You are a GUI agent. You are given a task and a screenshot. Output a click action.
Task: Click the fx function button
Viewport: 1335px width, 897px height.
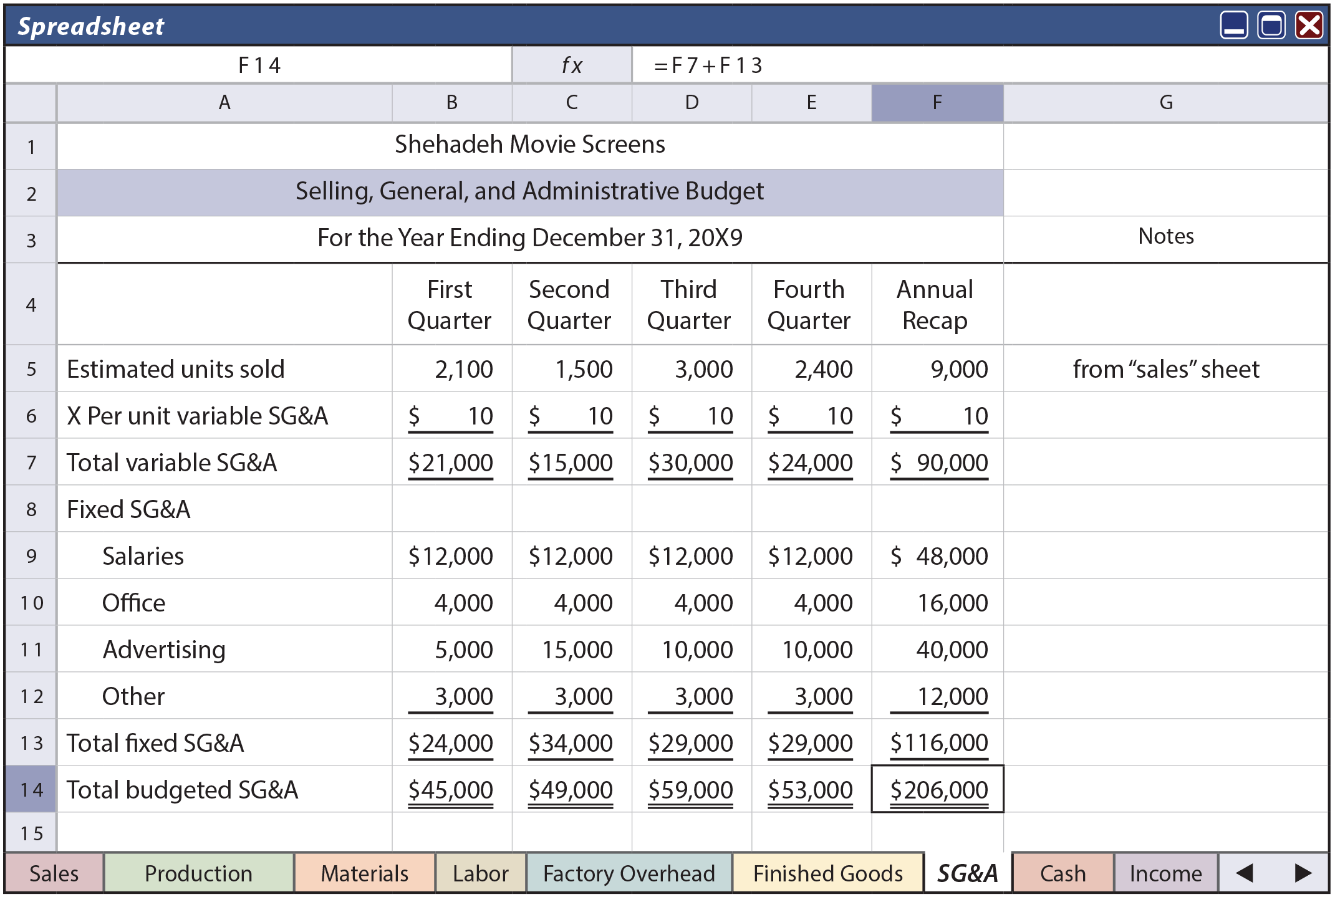tap(572, 65)
